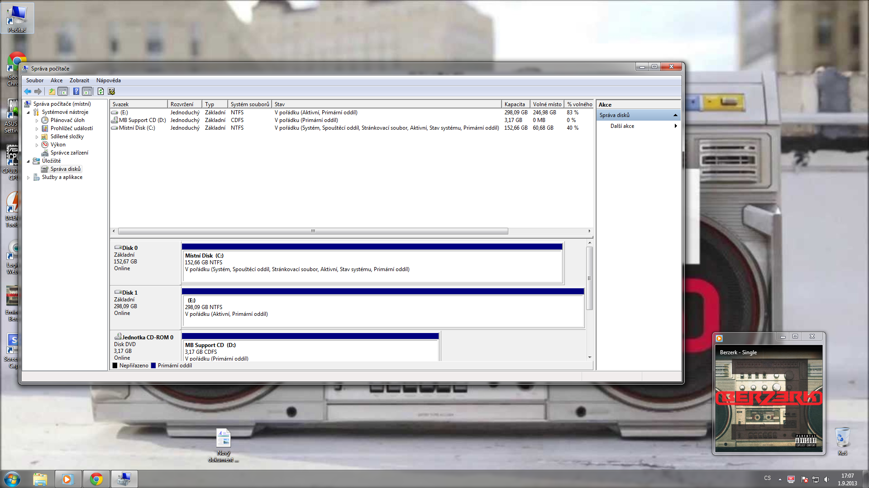Click the blue Back arrow in toolbar
The height and width of the screenshot is (488, 869).
(28, 92)
